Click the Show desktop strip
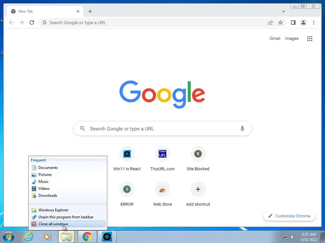The height and width of the screenshot is (243, 325). click(323, 237)
